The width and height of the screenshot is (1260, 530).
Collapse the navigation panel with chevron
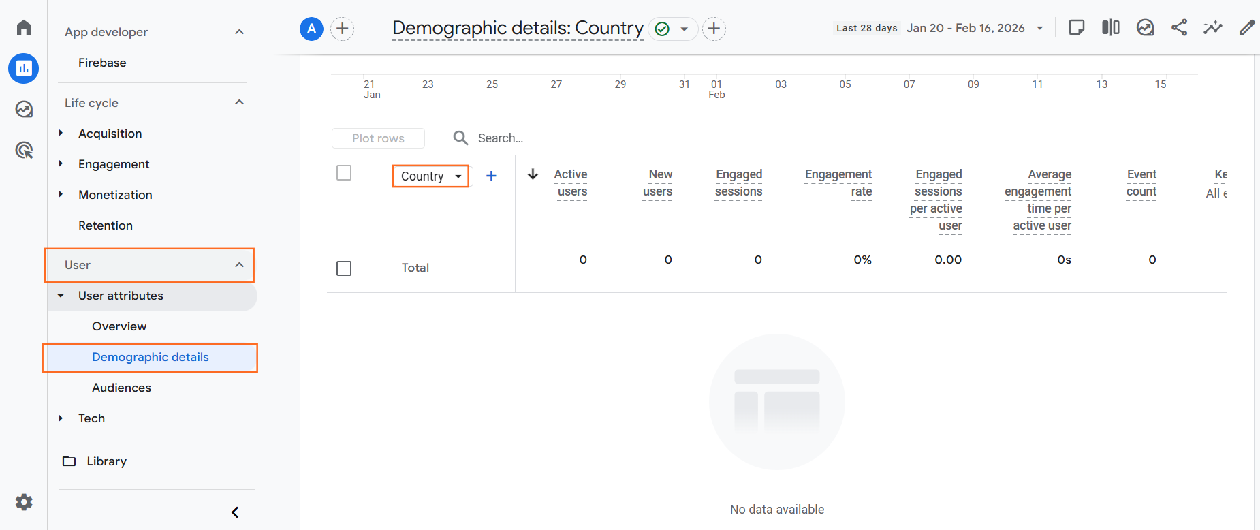point(235,512)
